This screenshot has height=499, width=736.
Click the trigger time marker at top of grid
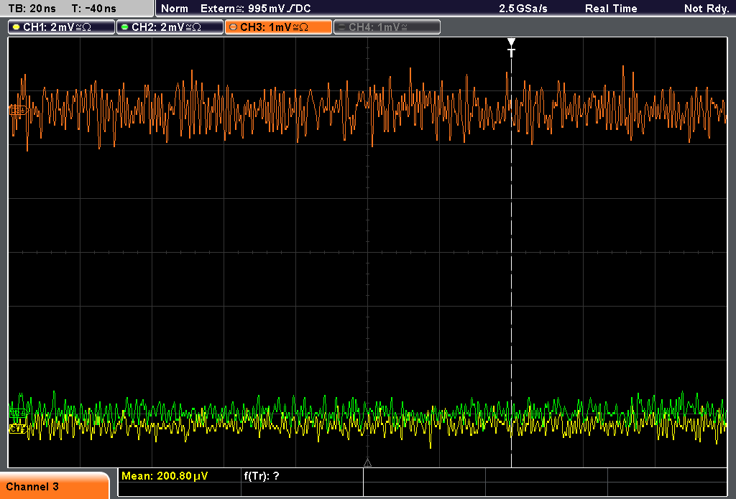511,47
